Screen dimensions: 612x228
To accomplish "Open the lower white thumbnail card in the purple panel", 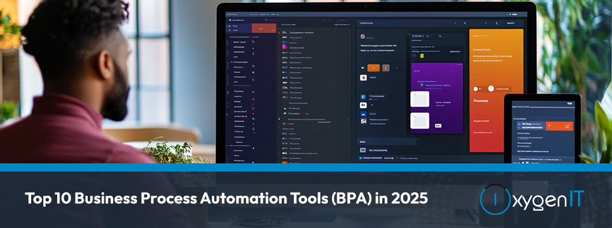I will pyautogui.click(x=420, y=121).
